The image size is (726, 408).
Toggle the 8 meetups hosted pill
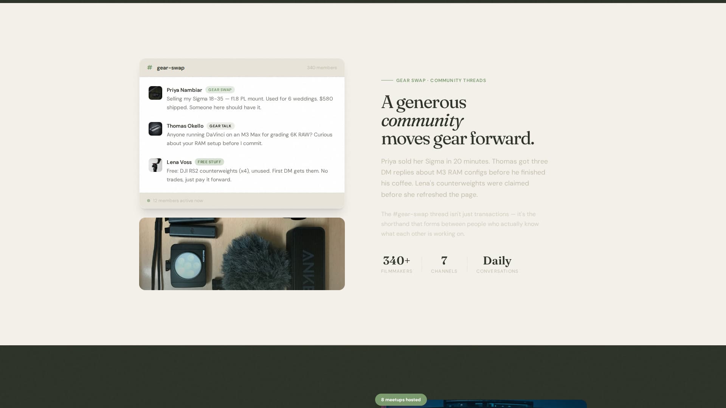[401, 399]
